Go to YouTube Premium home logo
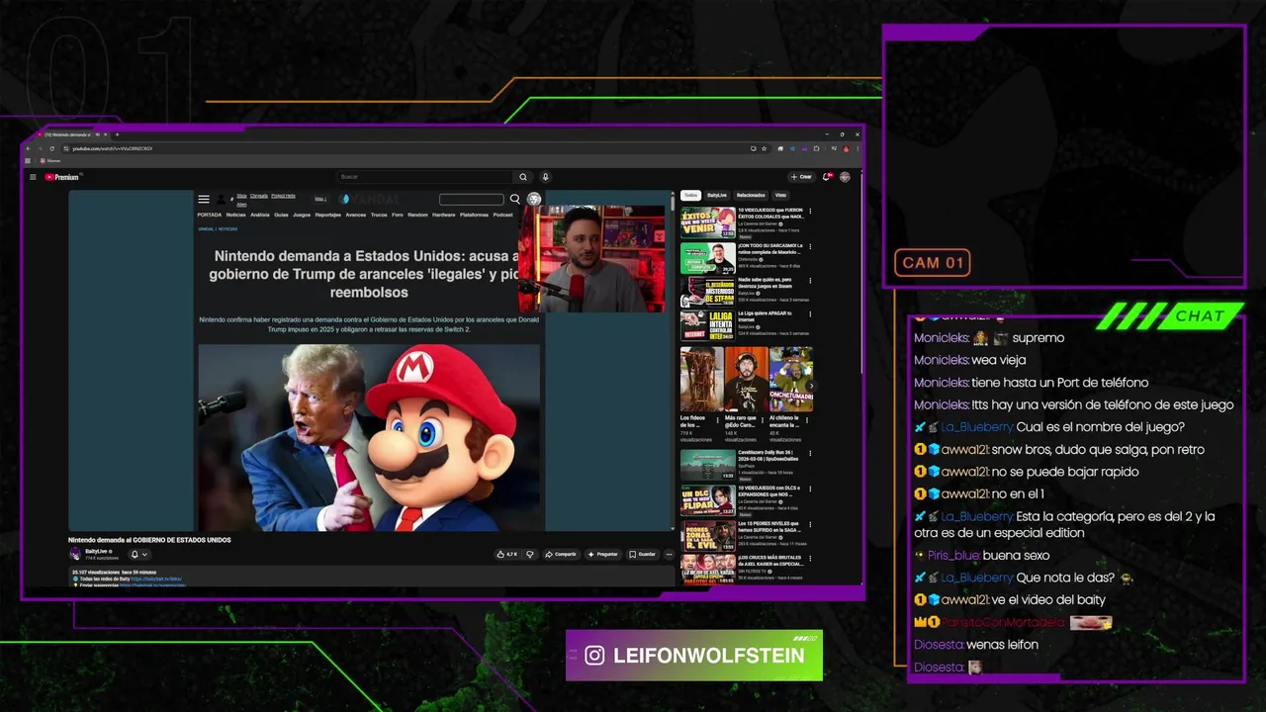Viewport: 1266px width, 712px height. click(x=62, y=177)
